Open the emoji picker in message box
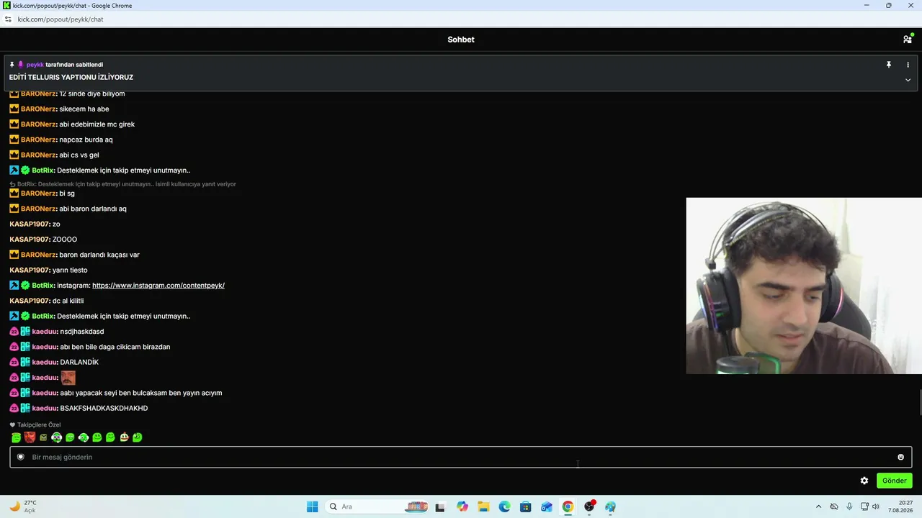Screen dimensions: 922x518 coord(900,457)
